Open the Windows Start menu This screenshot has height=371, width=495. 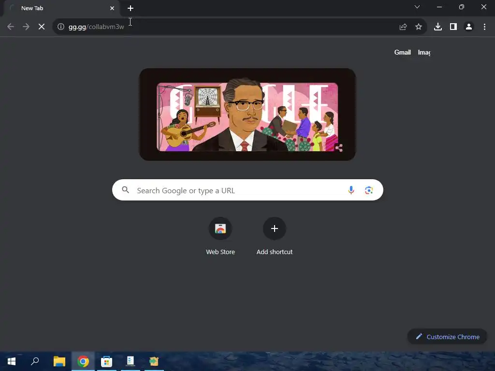[x=12, y=361]
